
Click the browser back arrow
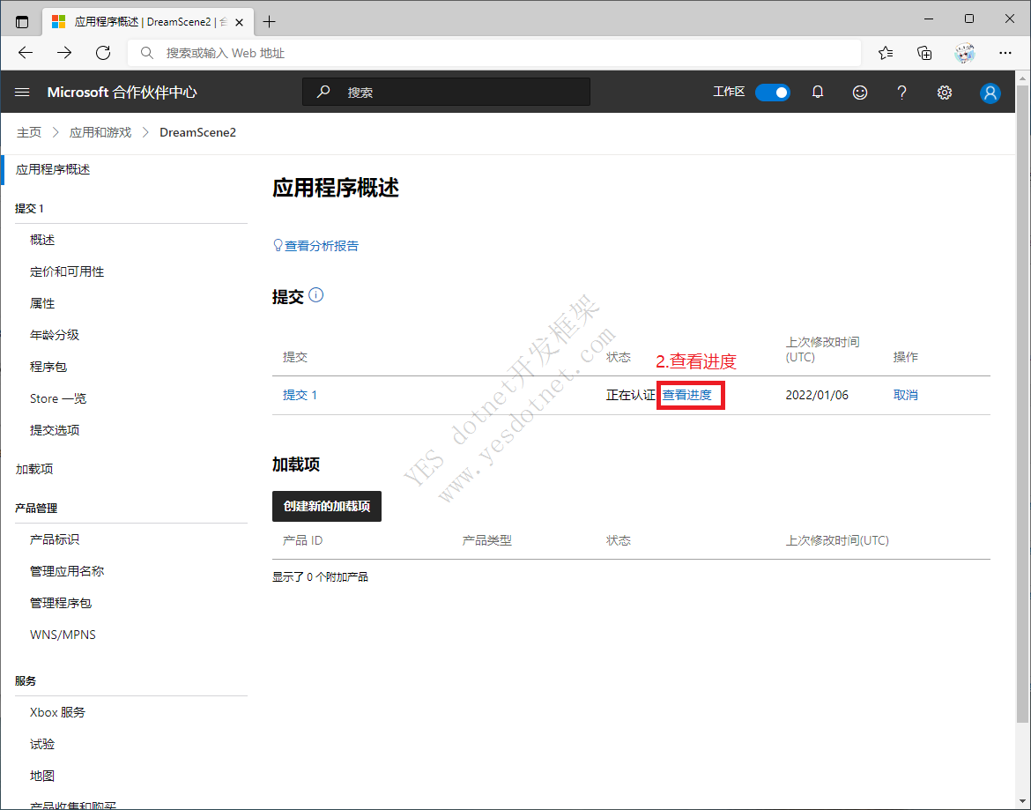[x=26, y=53]
